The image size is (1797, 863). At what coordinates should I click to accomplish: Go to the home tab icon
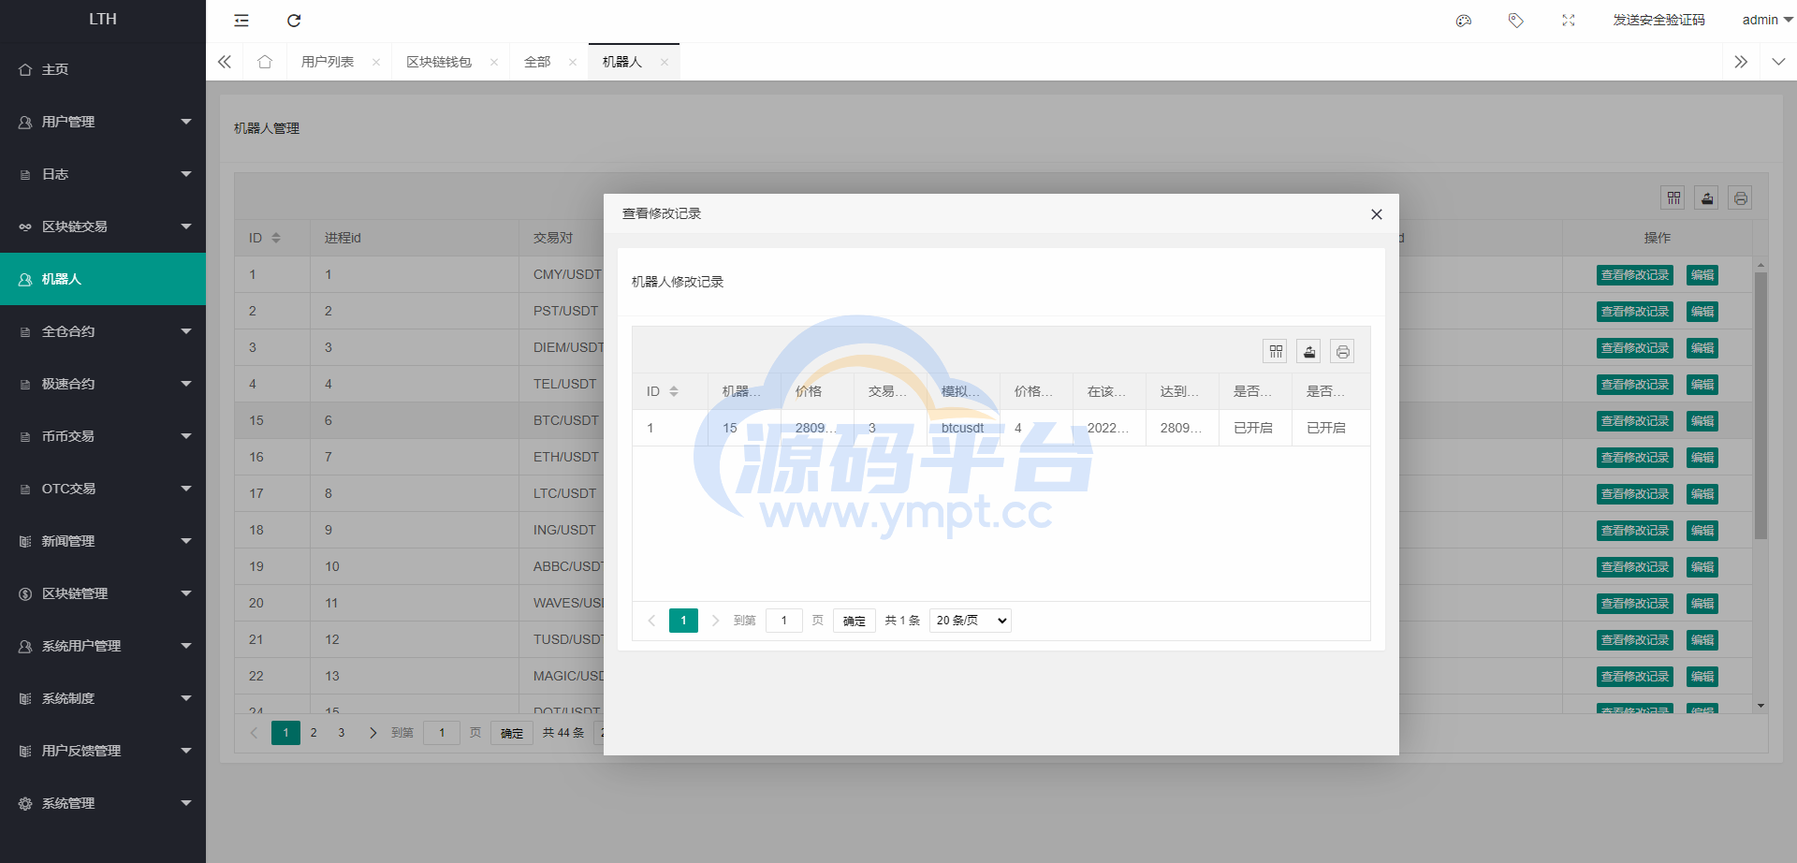tap(265, 62)
